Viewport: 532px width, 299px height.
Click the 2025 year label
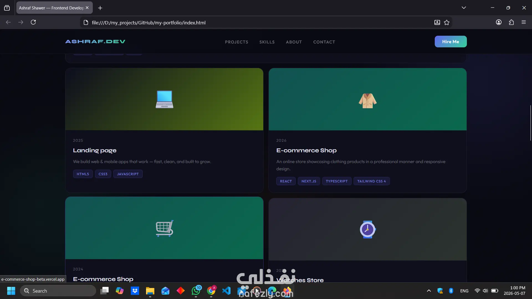coord(78,140)
